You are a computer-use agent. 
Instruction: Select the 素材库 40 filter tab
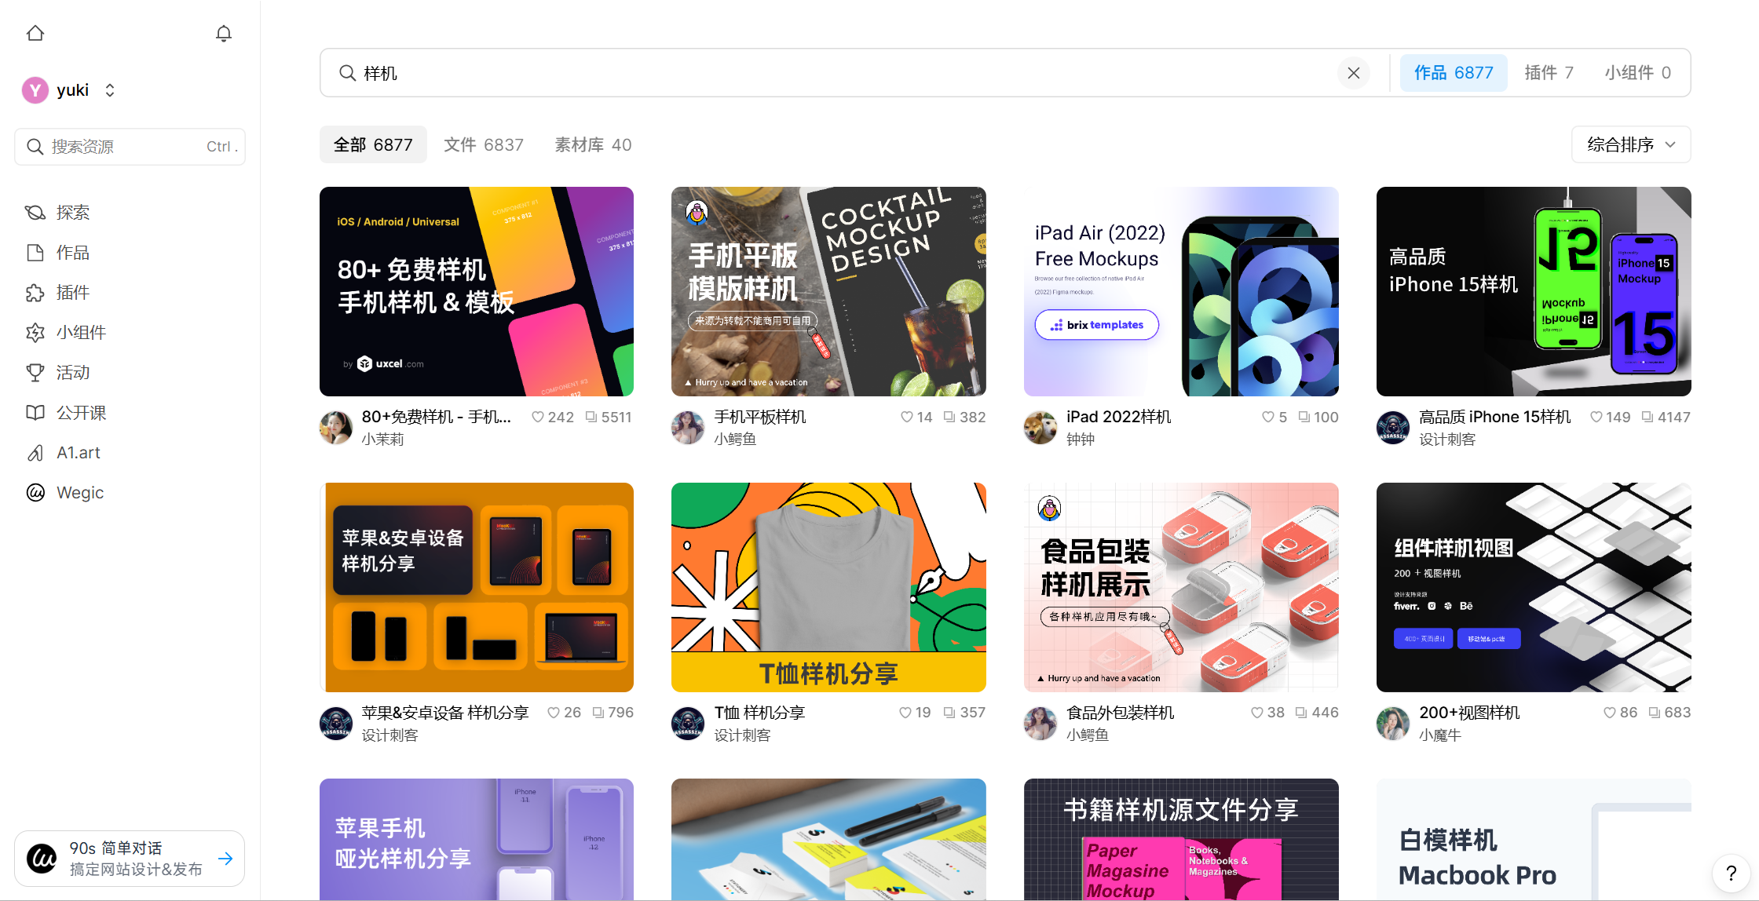click(x=592, y=144)
